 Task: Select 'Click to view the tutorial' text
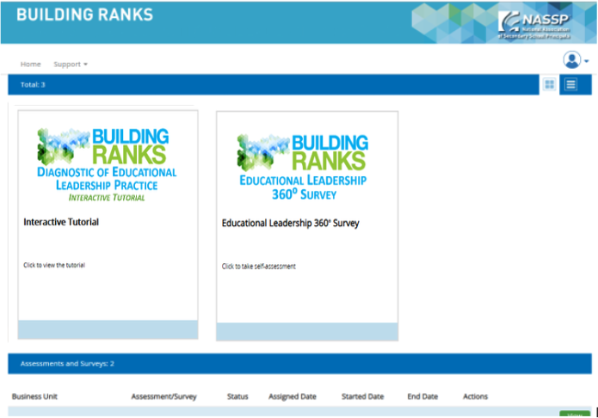[54, 265]
